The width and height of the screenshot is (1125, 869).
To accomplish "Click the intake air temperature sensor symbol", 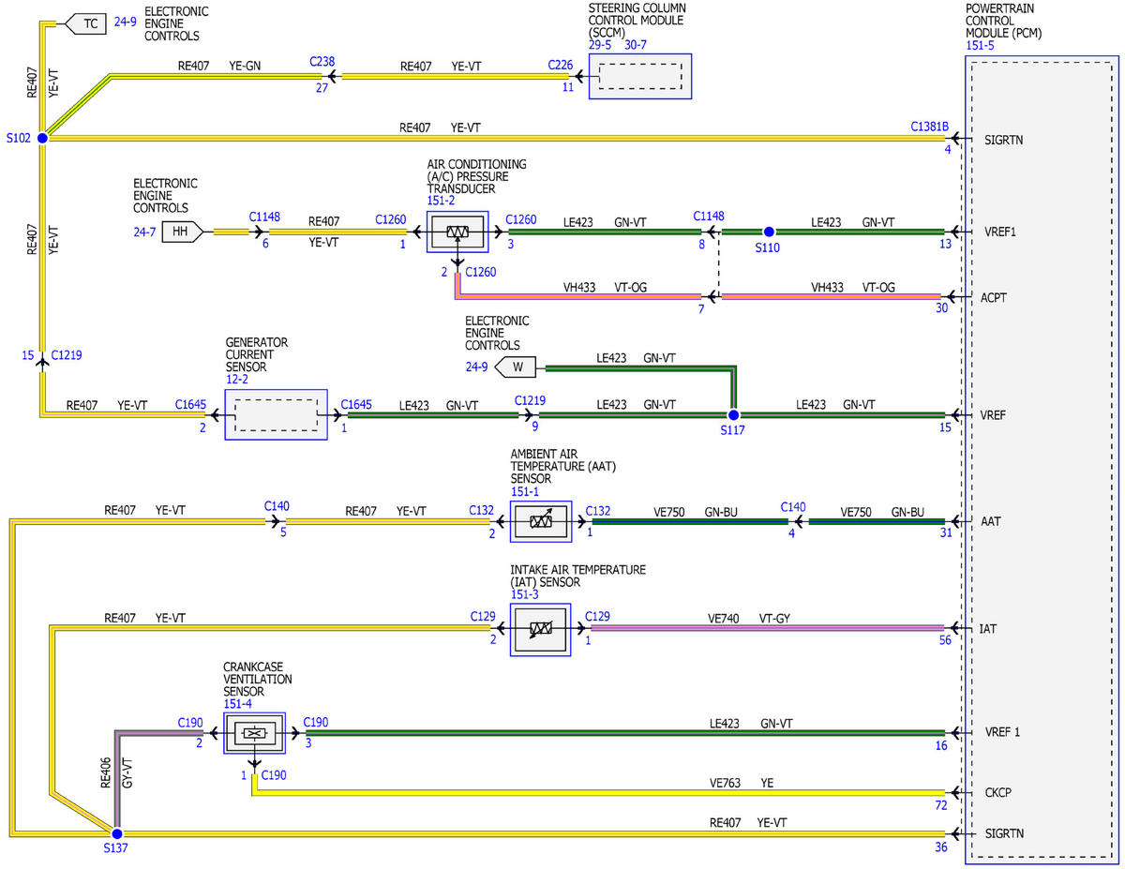I will [540, 629].
